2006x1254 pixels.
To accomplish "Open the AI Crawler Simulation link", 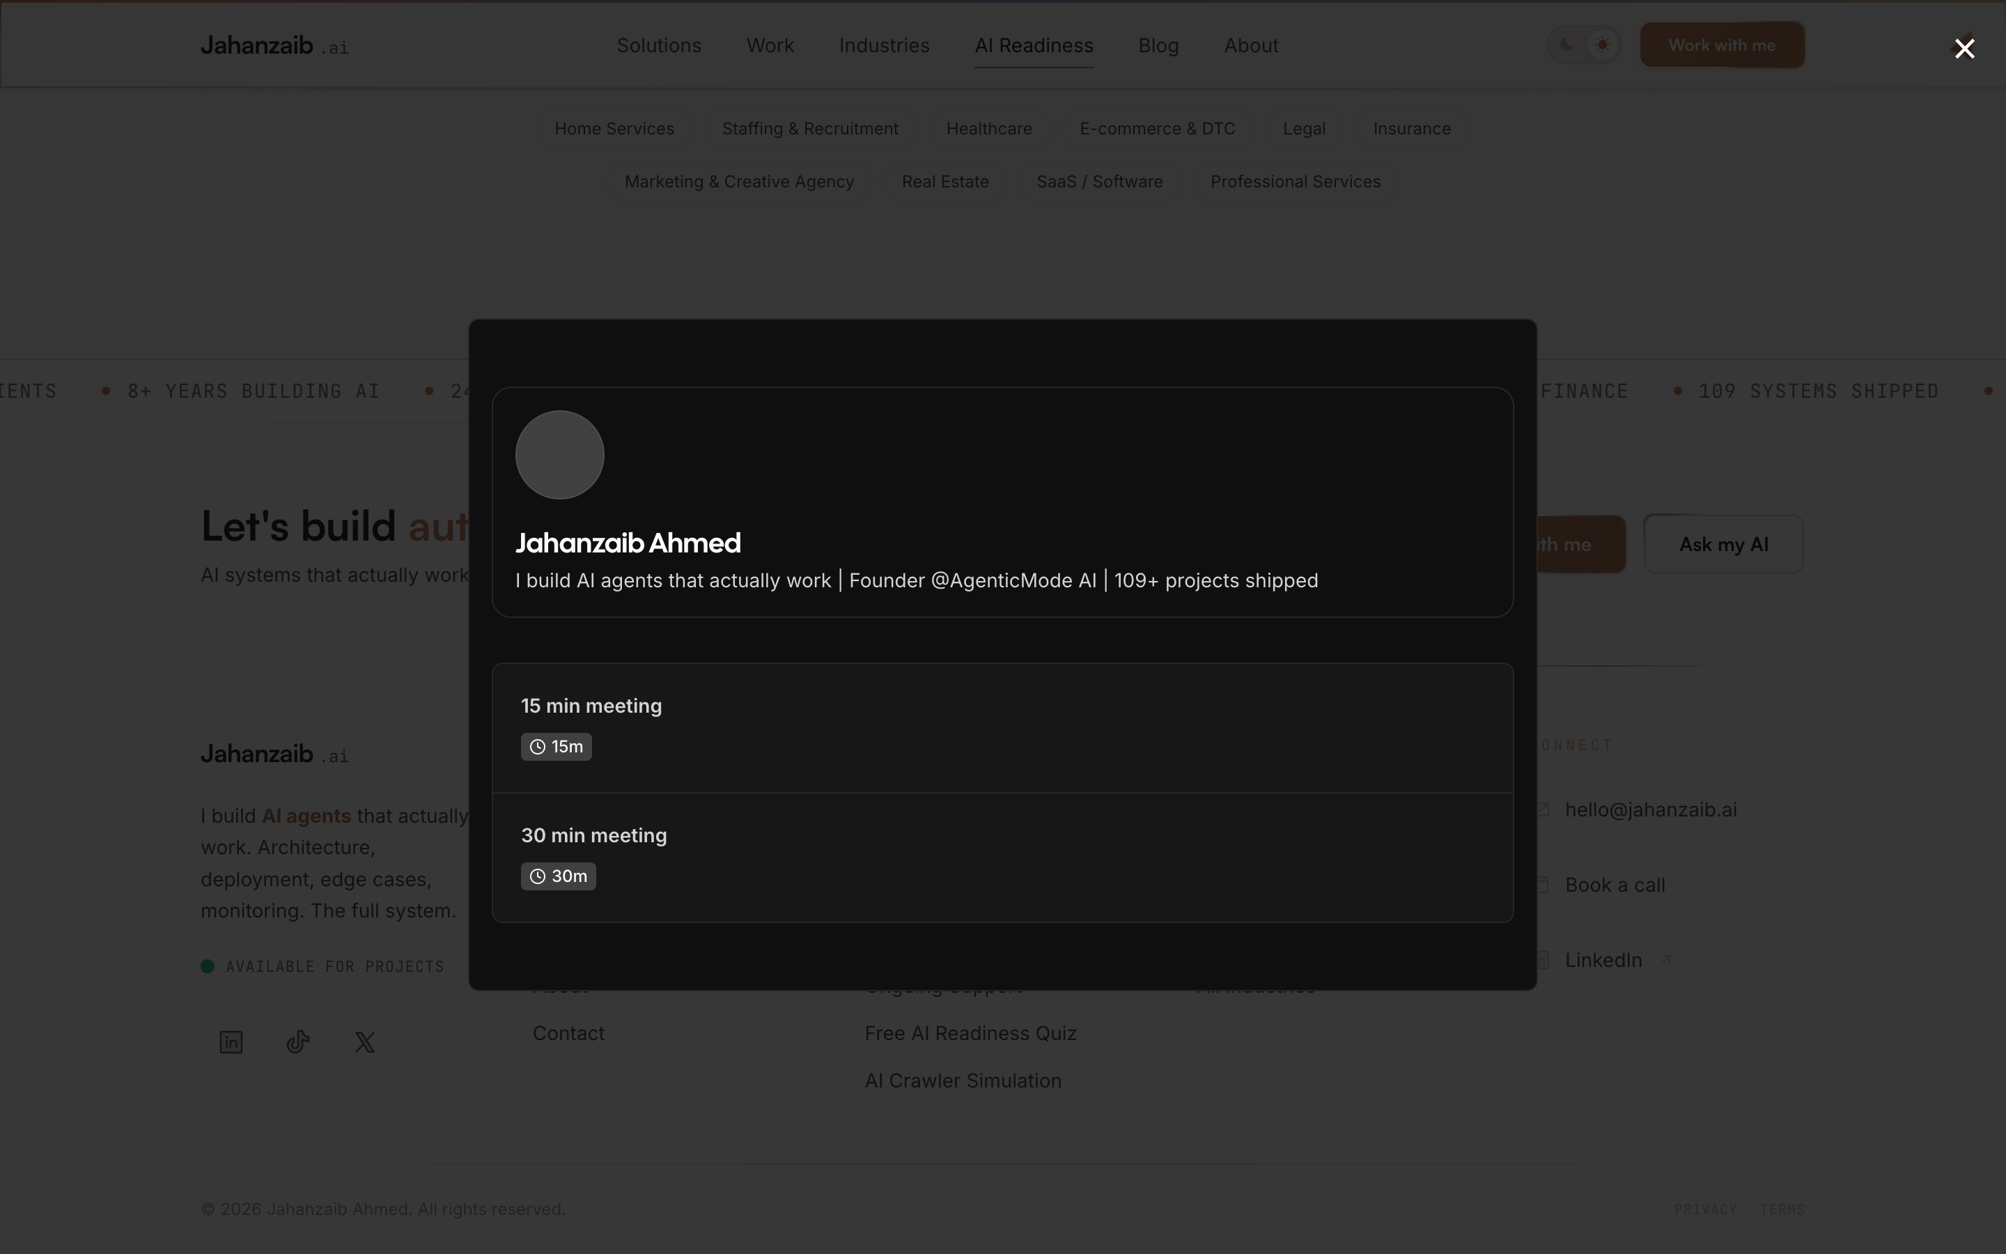I will [x=963, y=1081].
